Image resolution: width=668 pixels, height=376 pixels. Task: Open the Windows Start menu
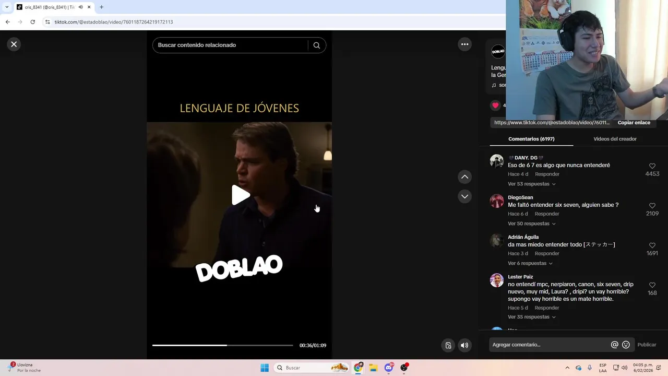click(265, 368)
